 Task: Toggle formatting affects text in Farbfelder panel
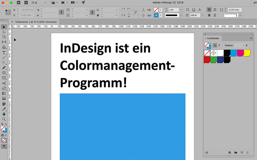click(x=219, y=45)
